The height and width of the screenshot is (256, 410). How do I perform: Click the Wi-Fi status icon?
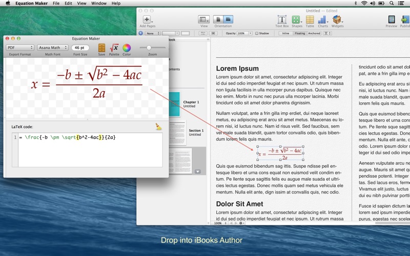point(364,3)
